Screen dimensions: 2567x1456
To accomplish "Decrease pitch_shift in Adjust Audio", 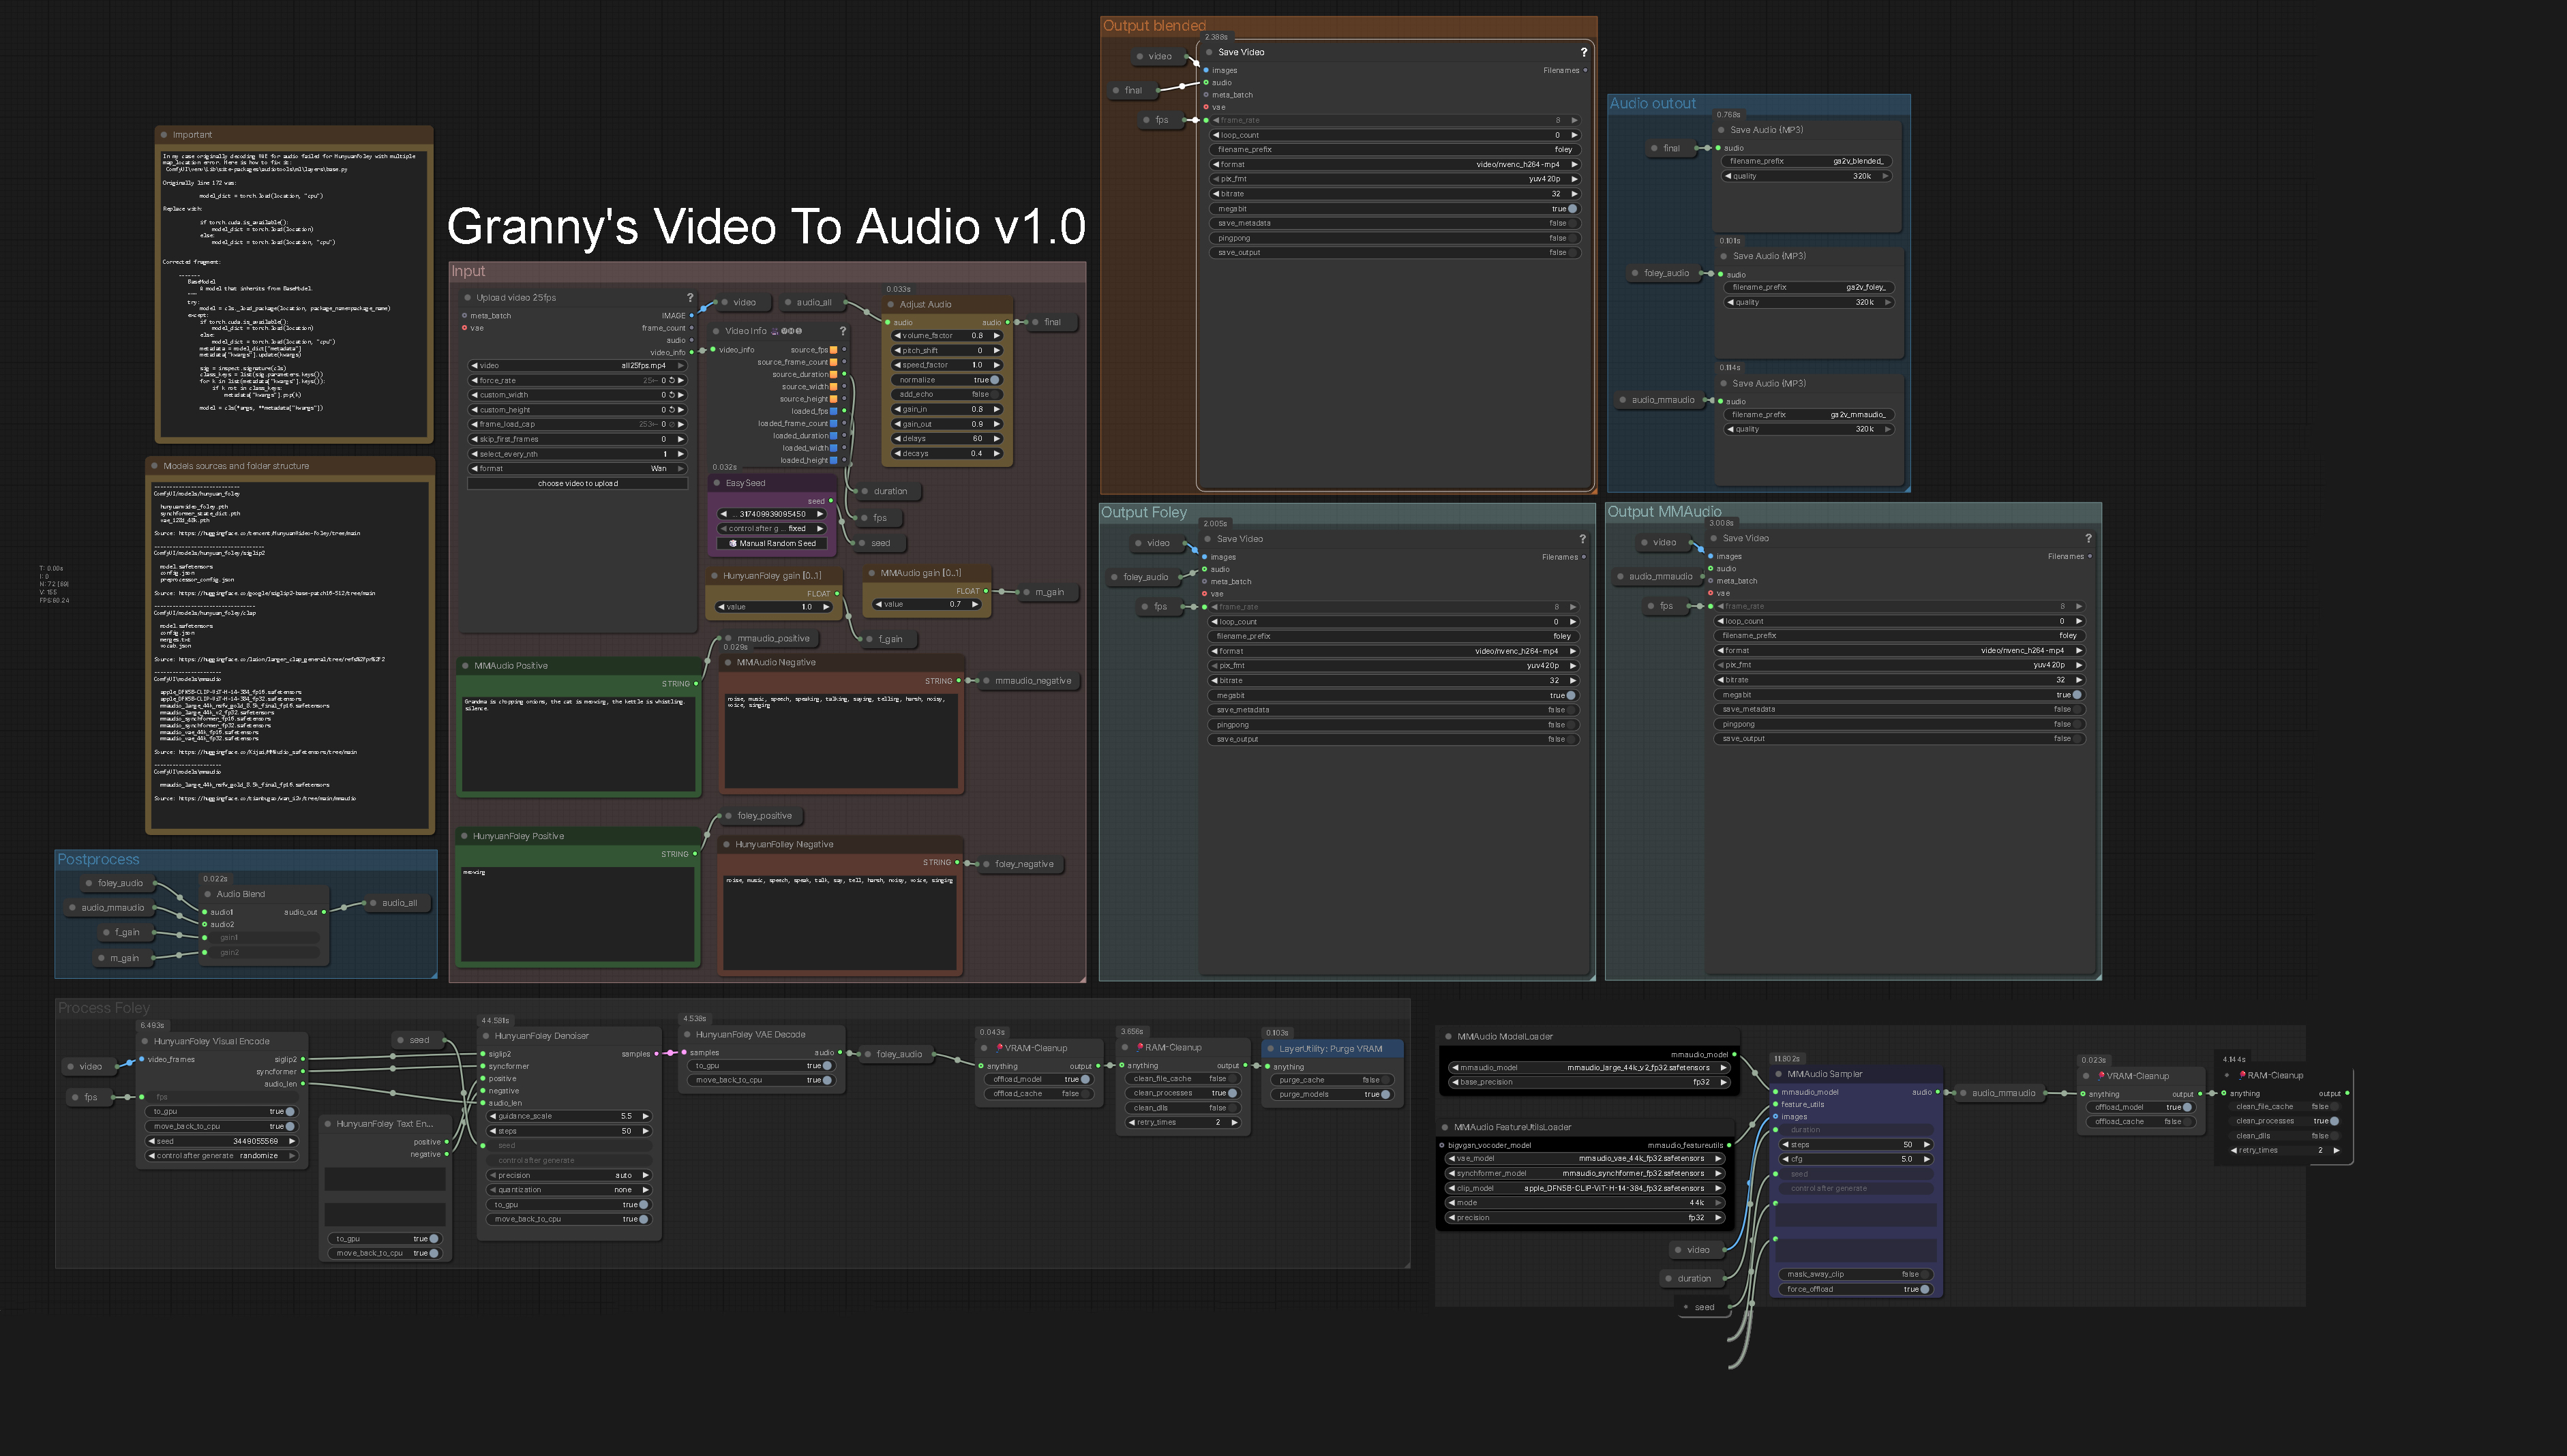I will pos(898,351).
